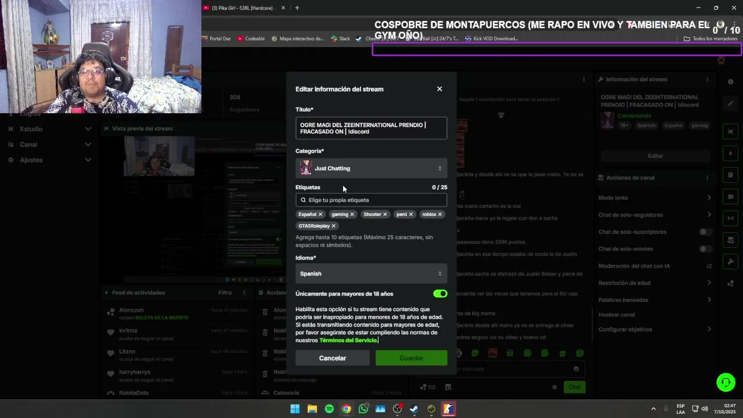Remove the Shooter tag chip
The height and width of the screenshot is (418, 743).
click(385, 214)
